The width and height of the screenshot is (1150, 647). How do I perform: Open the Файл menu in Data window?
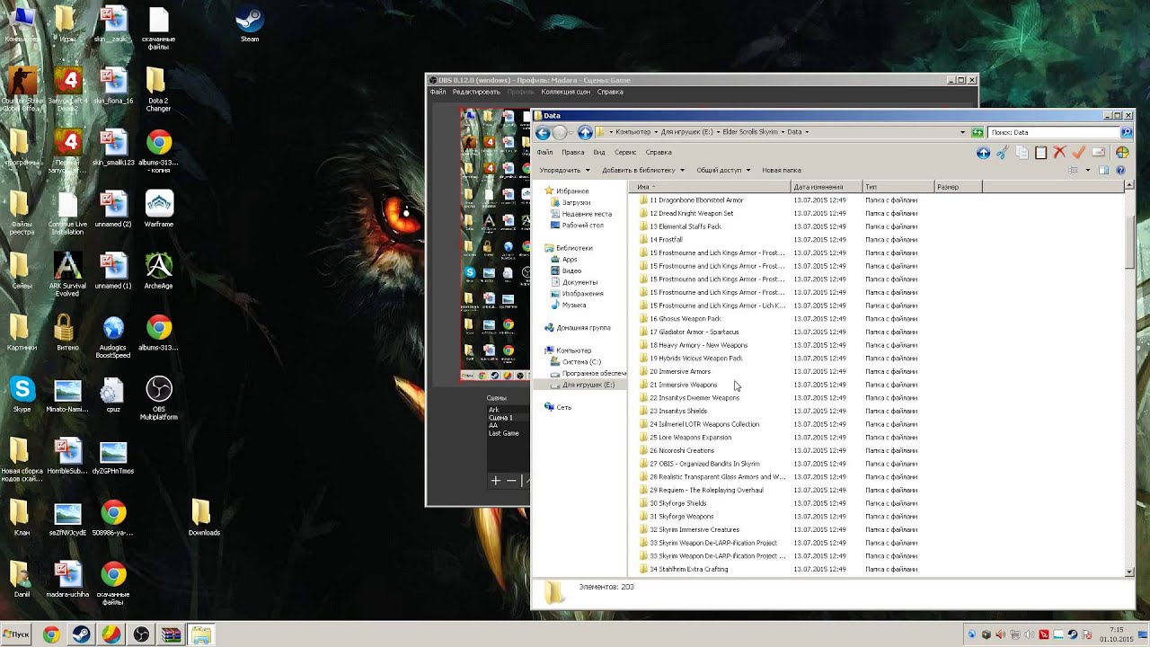(544, 152)
